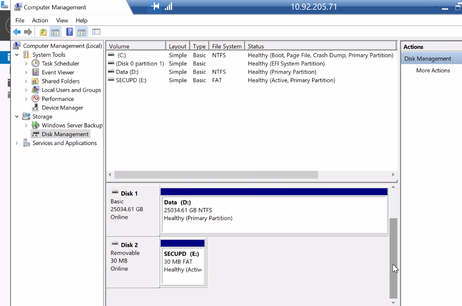462x306 pixels.
Task: Select Disk Management in the Actions pane
Action: 431,58
